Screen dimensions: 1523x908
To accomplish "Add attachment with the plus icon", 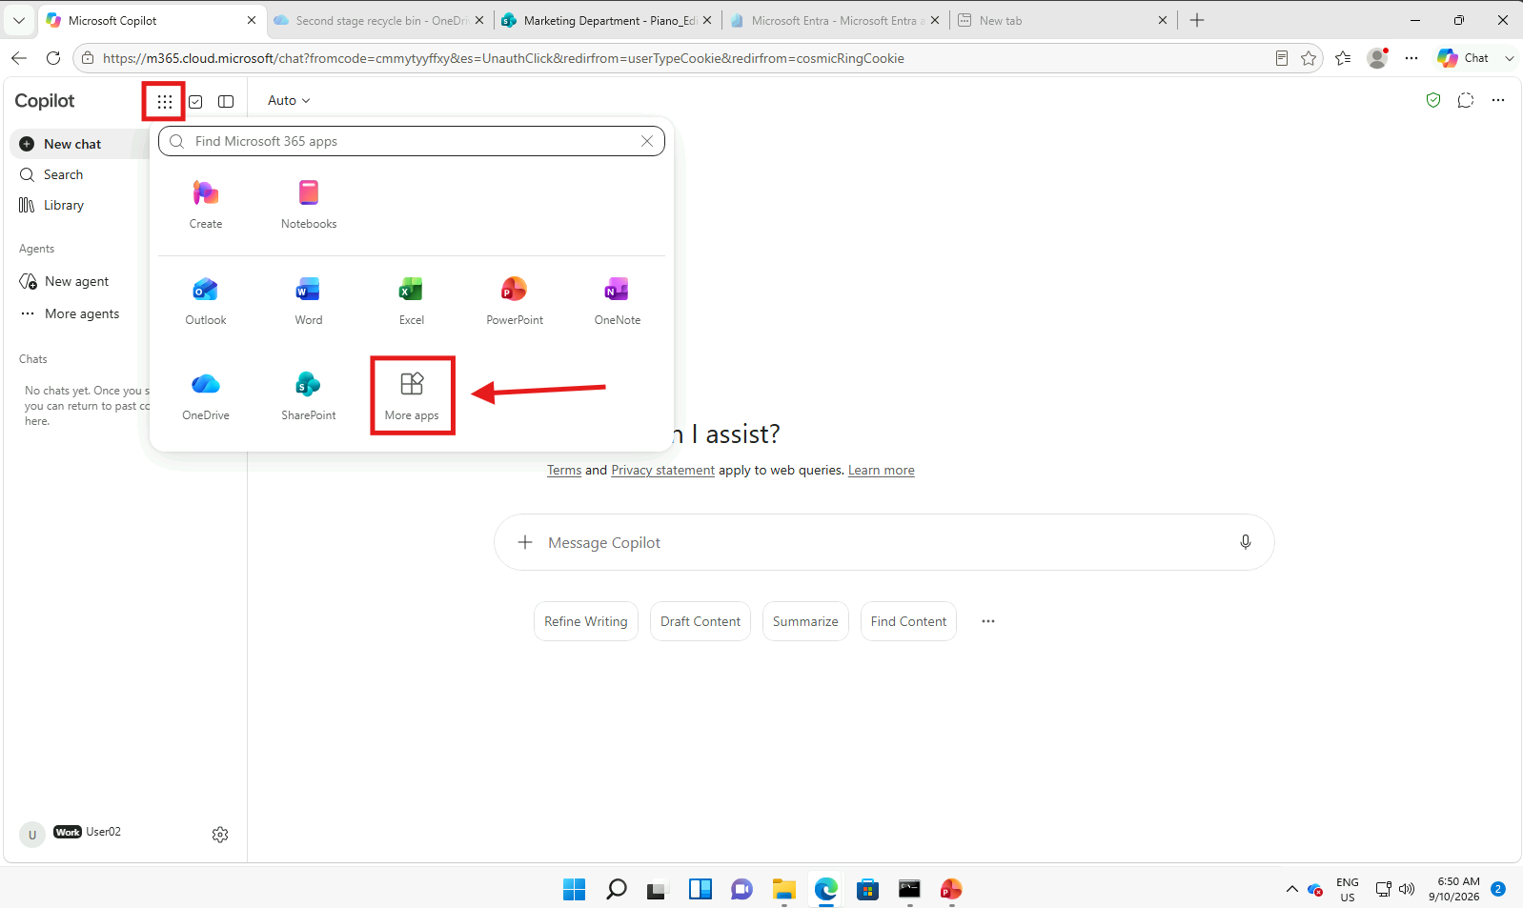I will point(525,542).
